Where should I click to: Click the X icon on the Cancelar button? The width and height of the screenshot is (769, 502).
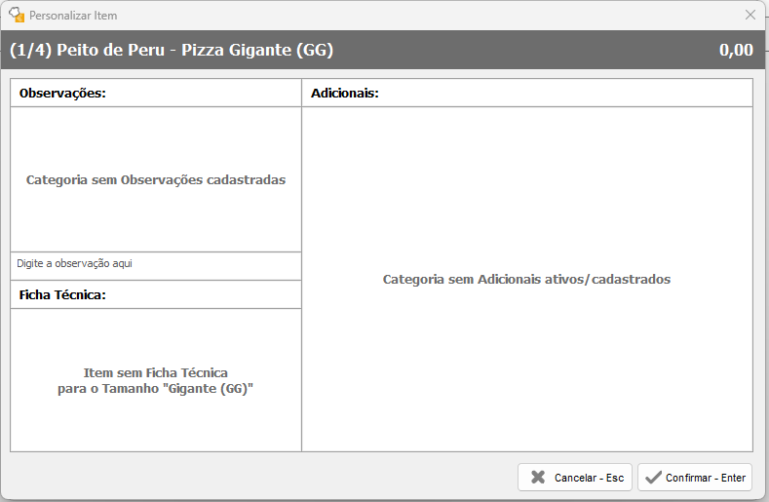click(x=538, y=478)
